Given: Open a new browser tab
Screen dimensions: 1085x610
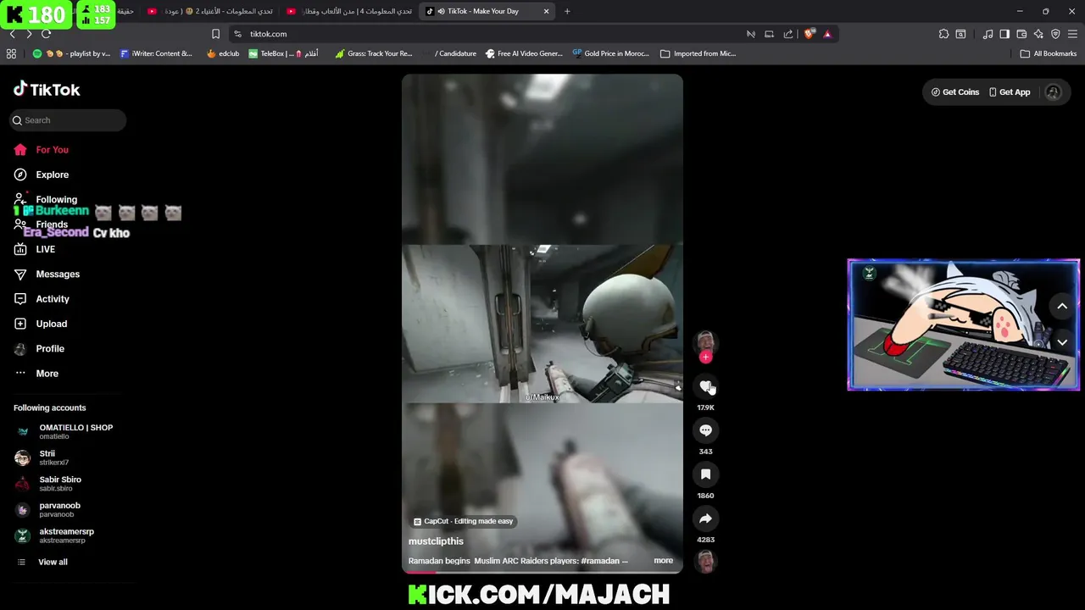Looking at the screenshot, I should [567, 11].
